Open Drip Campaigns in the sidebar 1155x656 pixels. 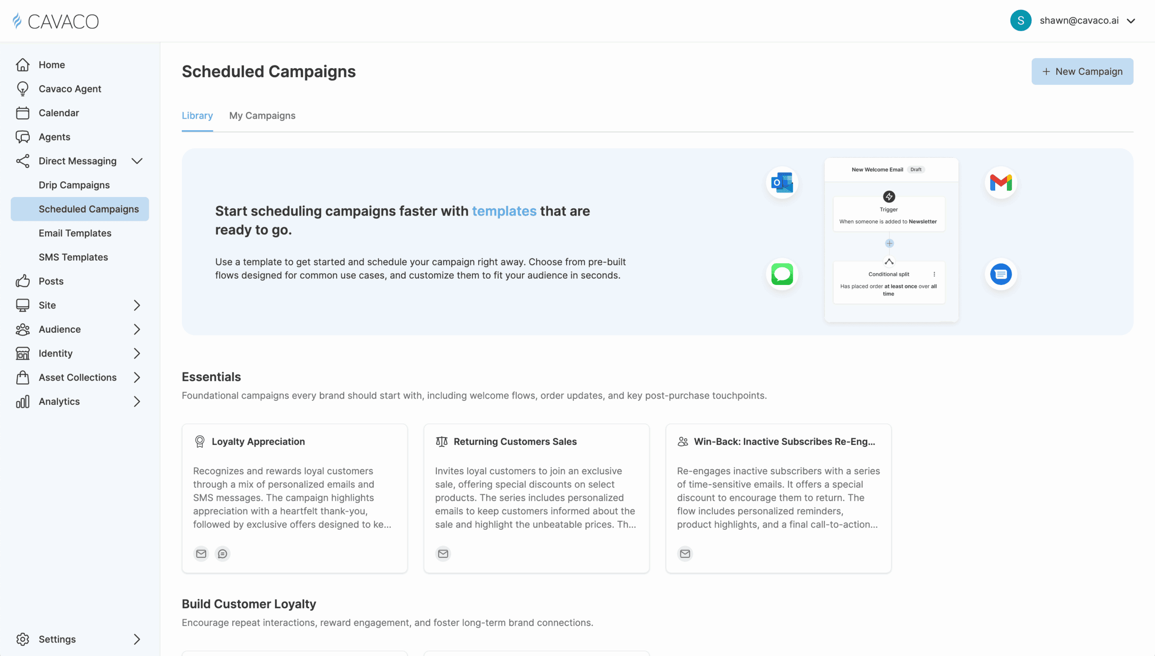click(x=74, y=185)
